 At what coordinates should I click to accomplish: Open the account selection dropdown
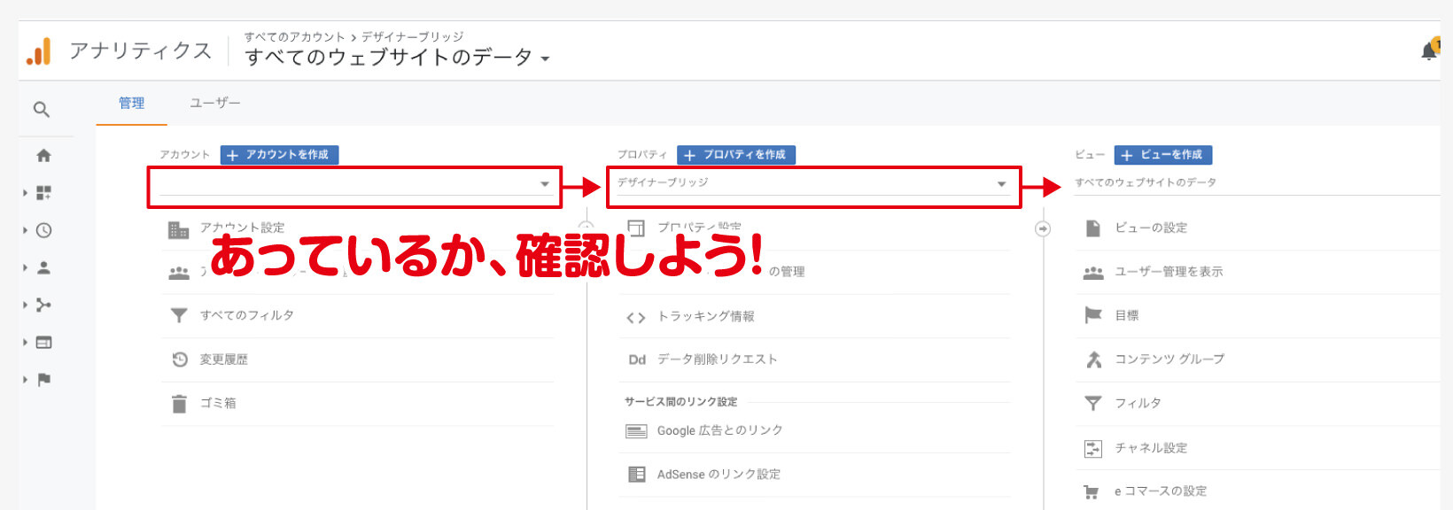point(354,184)
